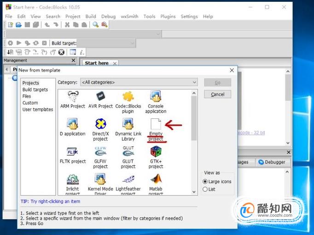Screen dimensions: 314x235
Task: Select Custom wizard type
Action: point(30,103)
